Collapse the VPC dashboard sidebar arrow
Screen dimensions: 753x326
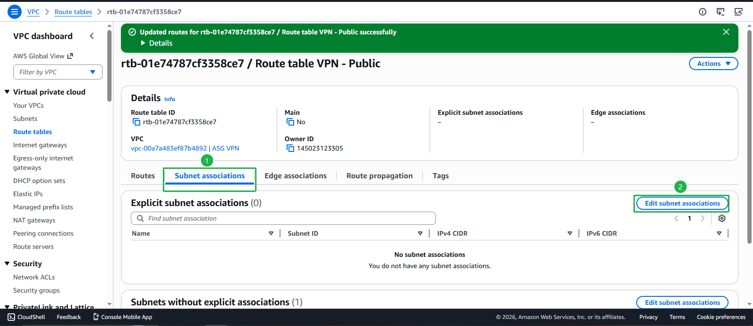[x=92, y=36]
